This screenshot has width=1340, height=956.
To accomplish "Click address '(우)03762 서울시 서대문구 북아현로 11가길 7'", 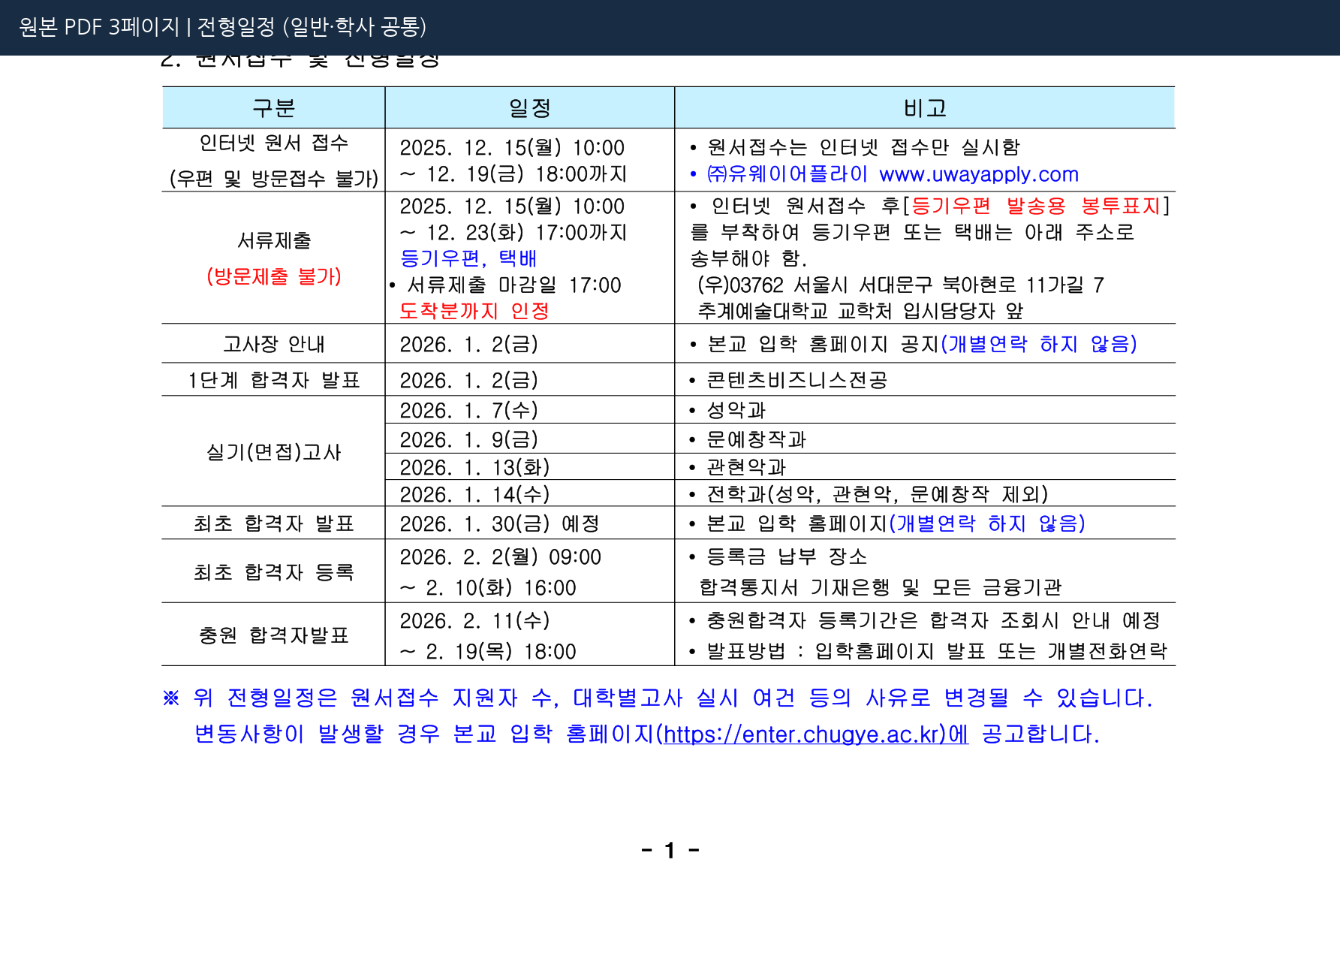I will tap(900, 285).
